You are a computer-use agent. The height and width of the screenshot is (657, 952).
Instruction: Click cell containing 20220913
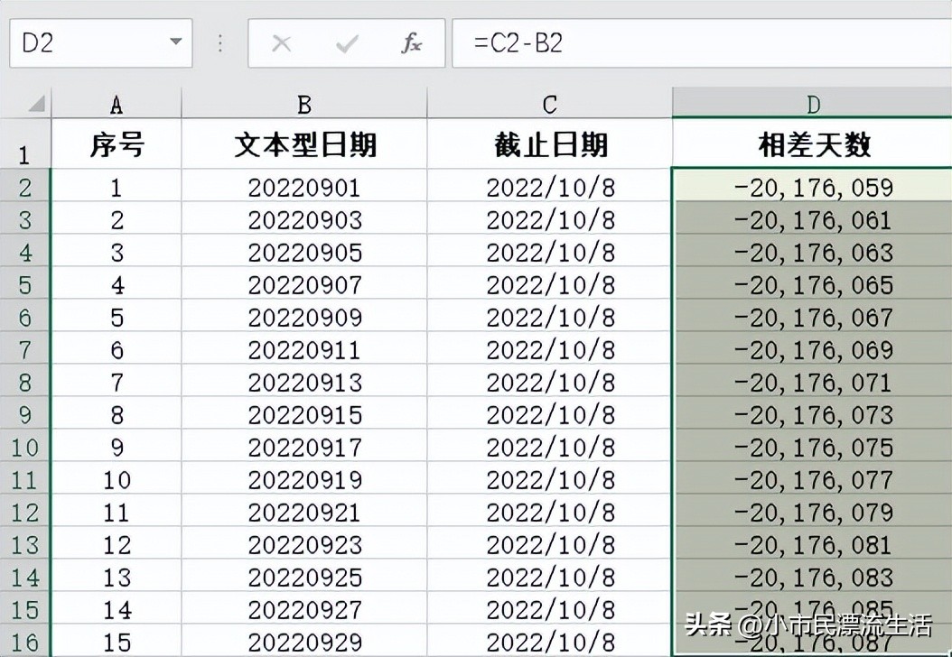point(304,381)
